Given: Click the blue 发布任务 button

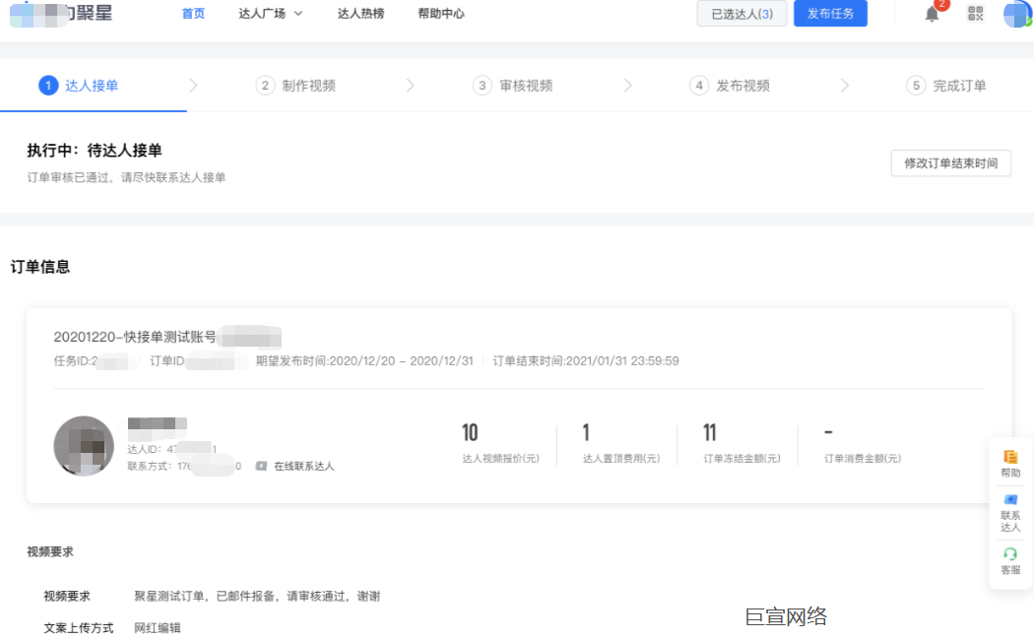Looking at the screenshot, I should coord(830,14).
